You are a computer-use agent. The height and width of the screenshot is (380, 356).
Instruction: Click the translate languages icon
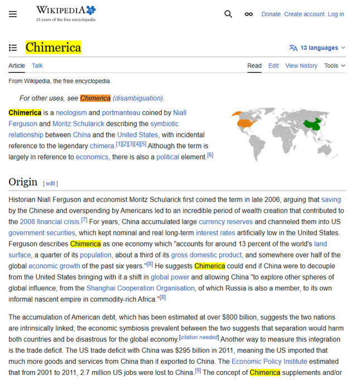pyautogui.click(x=293, y=47)
